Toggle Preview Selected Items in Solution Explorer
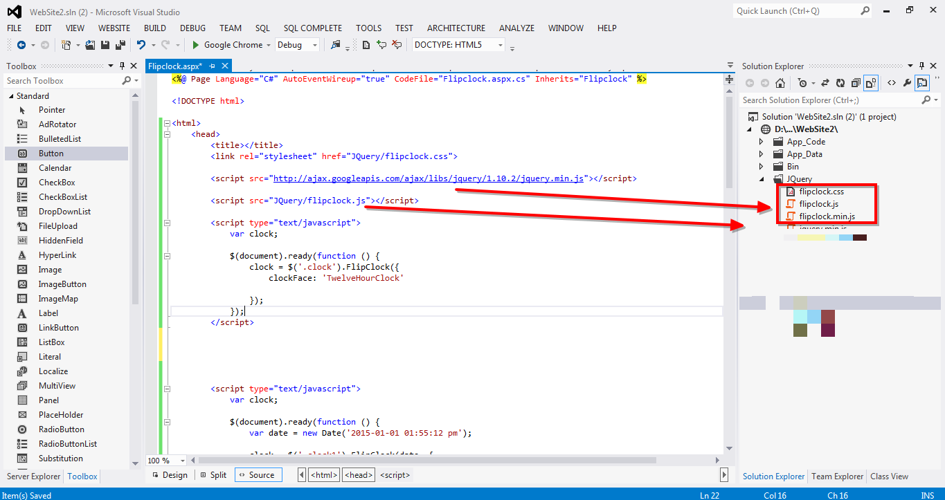 click(x=922, y=82)
